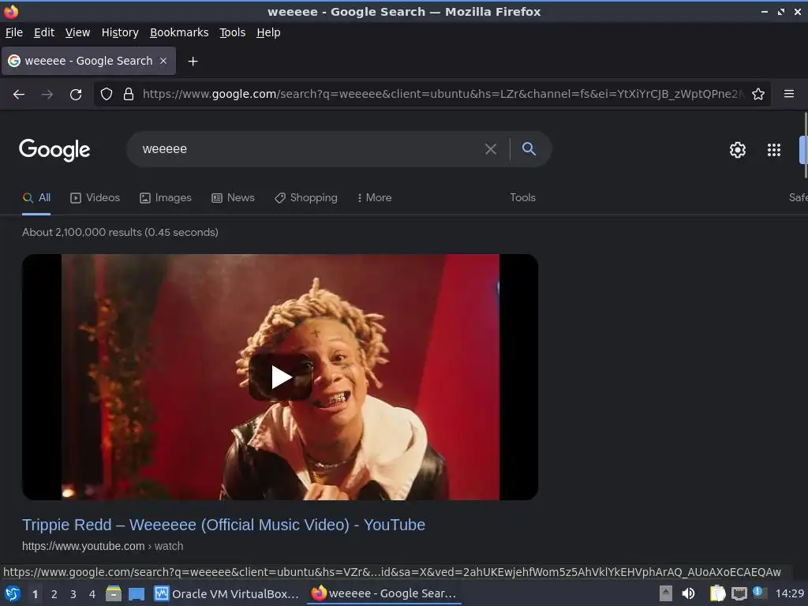Switch to workspace 4

point(92,594)
